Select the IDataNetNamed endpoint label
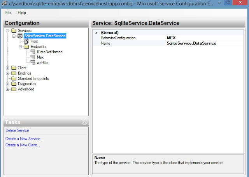 50,52
